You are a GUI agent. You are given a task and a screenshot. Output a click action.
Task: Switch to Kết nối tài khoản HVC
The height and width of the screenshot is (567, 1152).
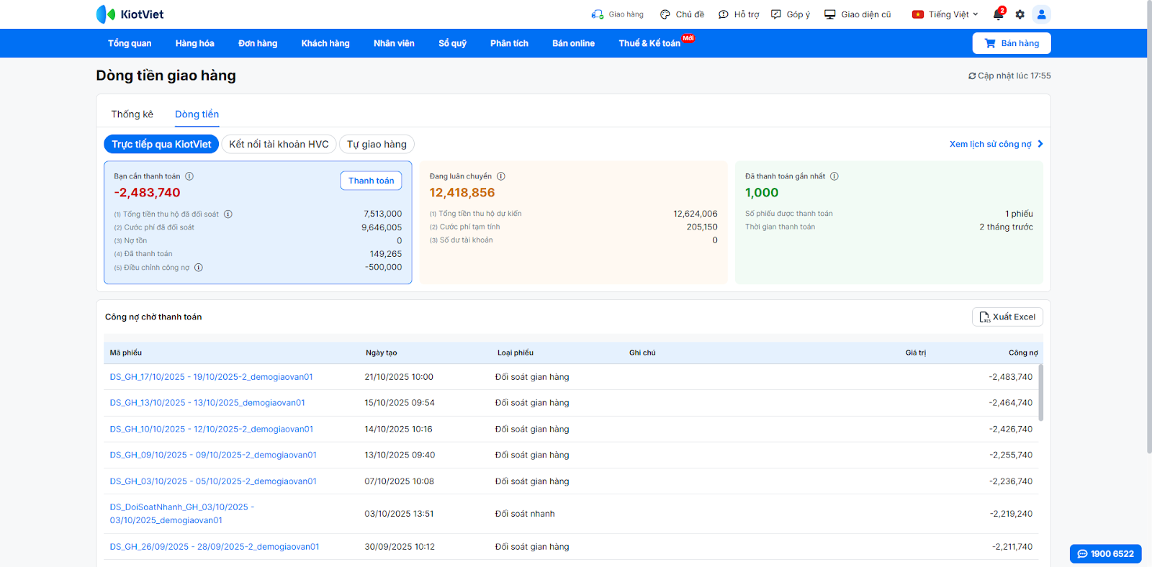coord(279,144)
